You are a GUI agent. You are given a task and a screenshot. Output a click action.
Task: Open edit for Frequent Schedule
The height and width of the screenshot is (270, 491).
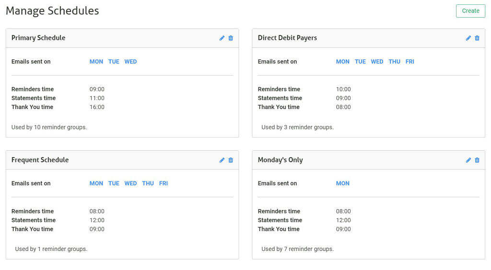tap(222, 160)
